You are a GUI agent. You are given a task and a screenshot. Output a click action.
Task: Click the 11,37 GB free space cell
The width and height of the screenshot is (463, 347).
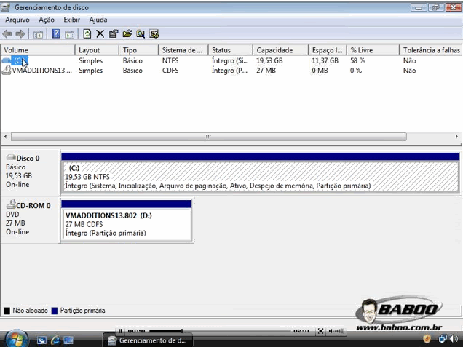tap(325, 61)
